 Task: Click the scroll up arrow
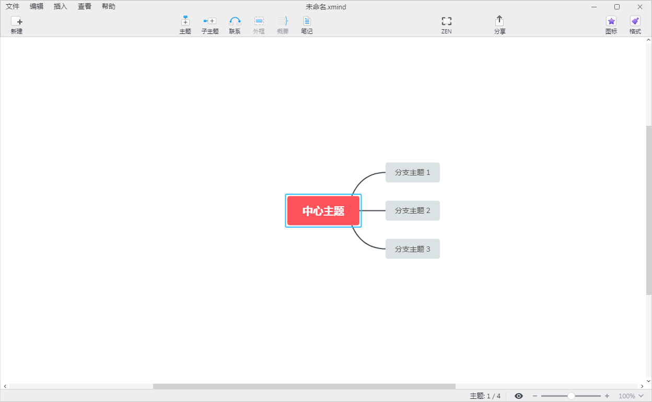pos(649,40)
